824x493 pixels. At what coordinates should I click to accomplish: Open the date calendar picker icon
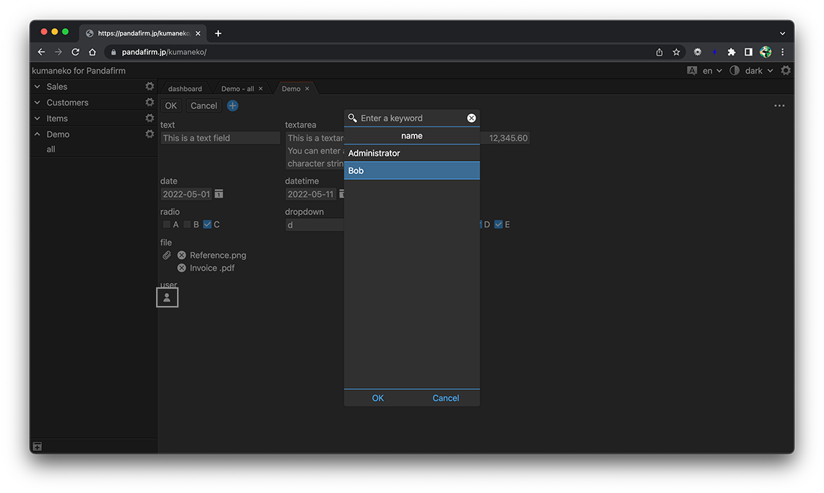[219, 194]
